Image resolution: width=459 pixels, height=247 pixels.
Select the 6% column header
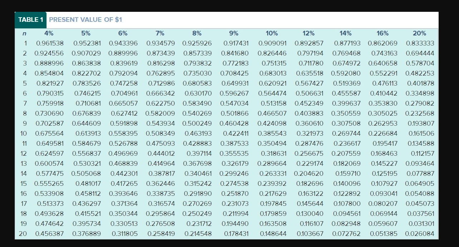coord(123,33)
